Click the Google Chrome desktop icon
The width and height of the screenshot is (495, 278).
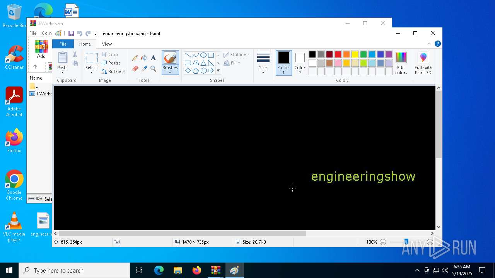[x=14, y=185]
